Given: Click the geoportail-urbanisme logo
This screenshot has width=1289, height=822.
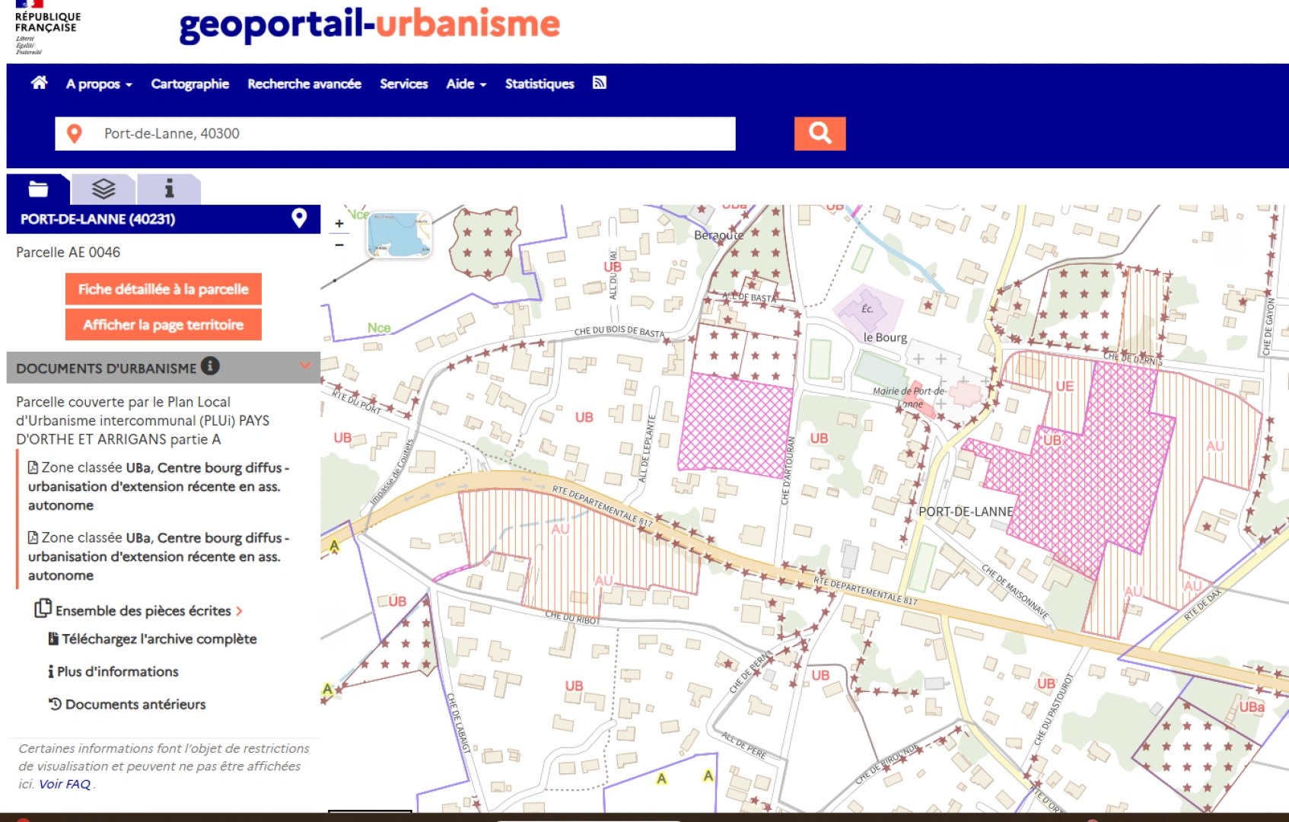Looking at the screenshot, I should pos(370,24).
